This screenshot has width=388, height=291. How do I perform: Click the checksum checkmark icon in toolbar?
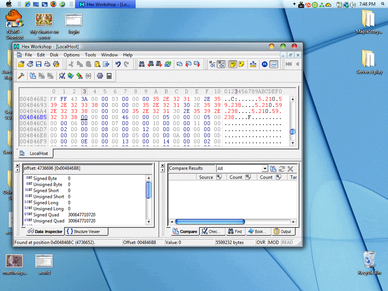pos(62,76)
